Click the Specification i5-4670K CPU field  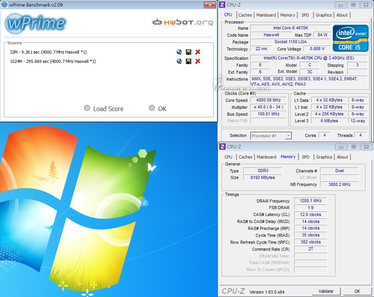coord(308,58)
